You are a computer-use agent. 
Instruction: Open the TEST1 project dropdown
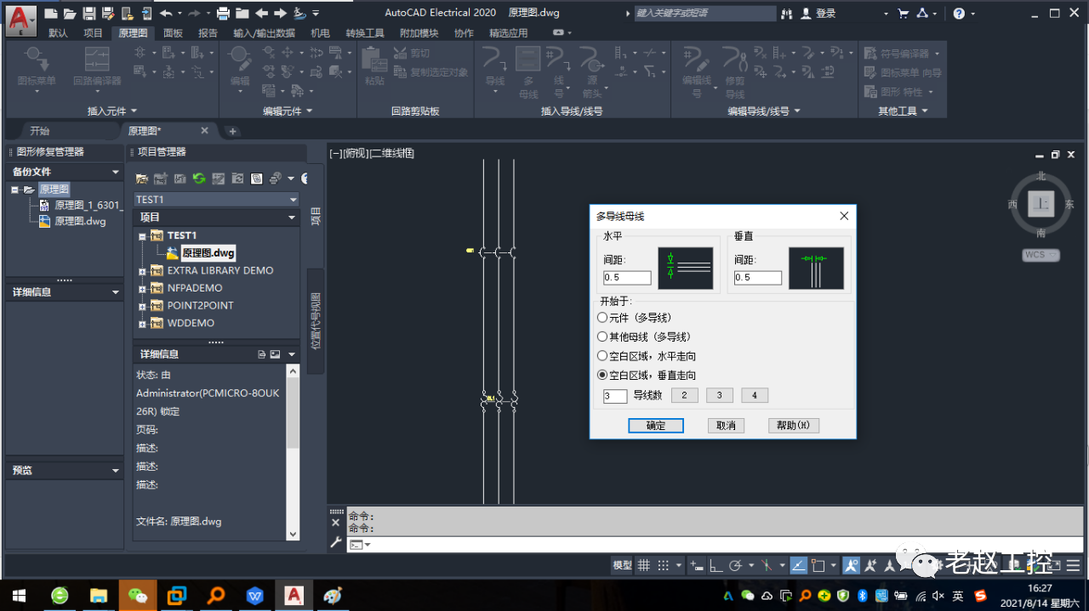point(293,200)
